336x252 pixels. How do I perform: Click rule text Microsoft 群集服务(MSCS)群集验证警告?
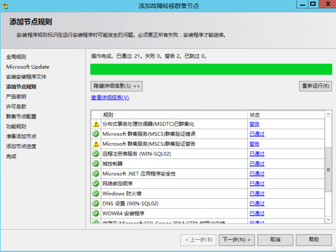tap(149, 144)
